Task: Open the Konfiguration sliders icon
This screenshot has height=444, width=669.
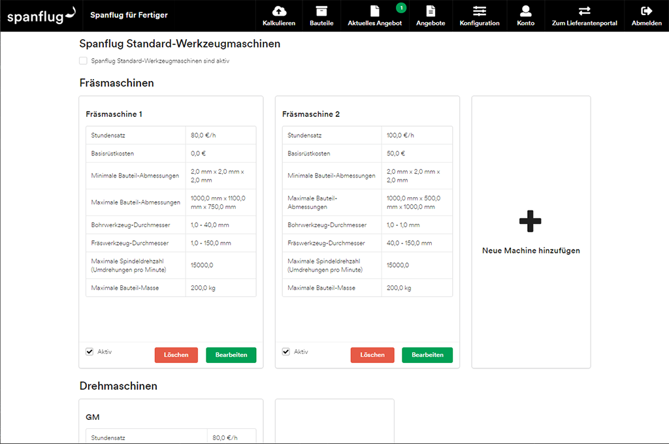Action: (480, 10)
